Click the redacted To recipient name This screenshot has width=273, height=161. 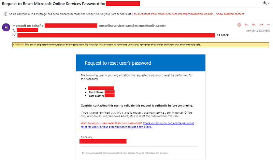[x=27, y=30]
